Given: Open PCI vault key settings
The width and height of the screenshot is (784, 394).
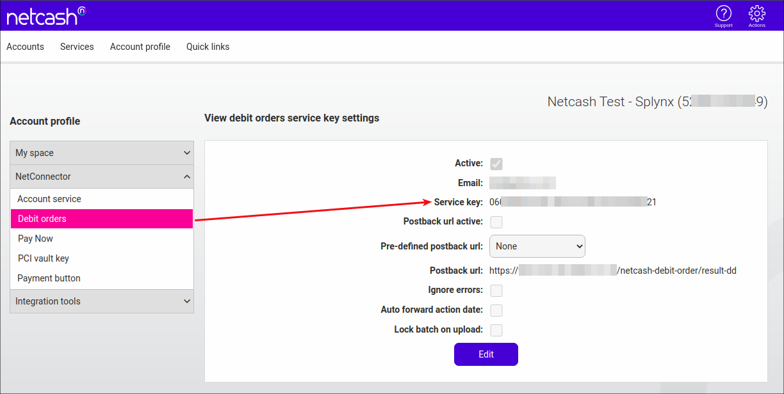Looking at the screenshot, I should (x=45, y=258).
